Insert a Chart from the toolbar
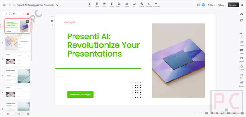This screenshot has width=246, height=117. [104, 5]
